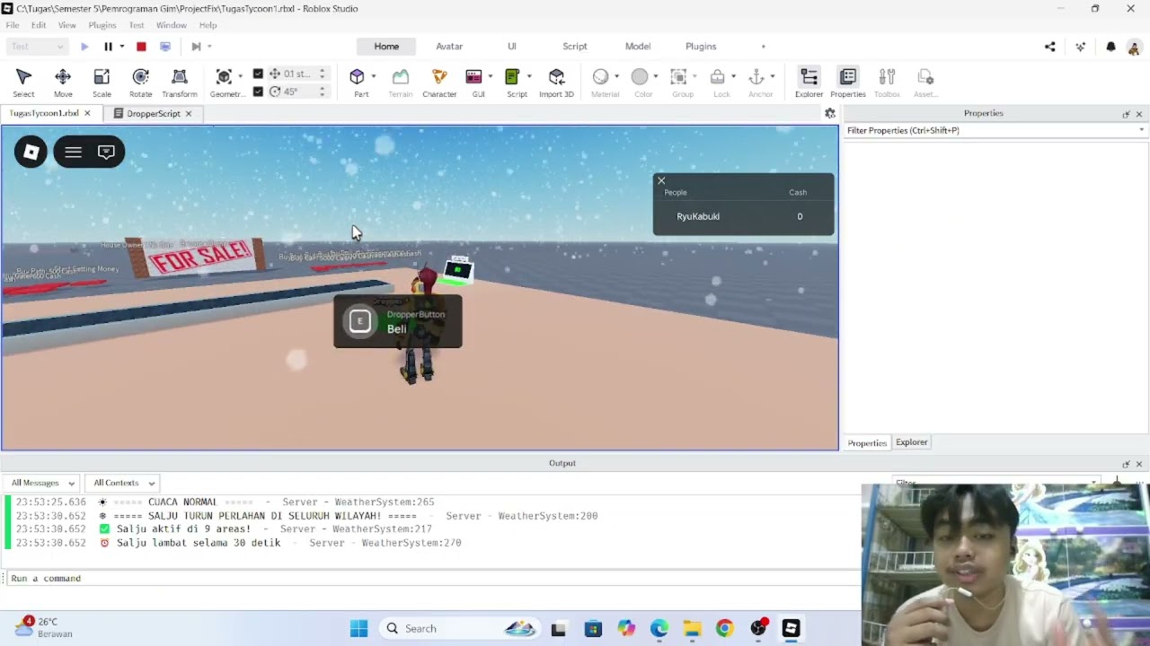Switch to the Explorer panel tab
The width and height of the screenshot is (1150, 646).
pyautogui.click(x=911, y=442)
